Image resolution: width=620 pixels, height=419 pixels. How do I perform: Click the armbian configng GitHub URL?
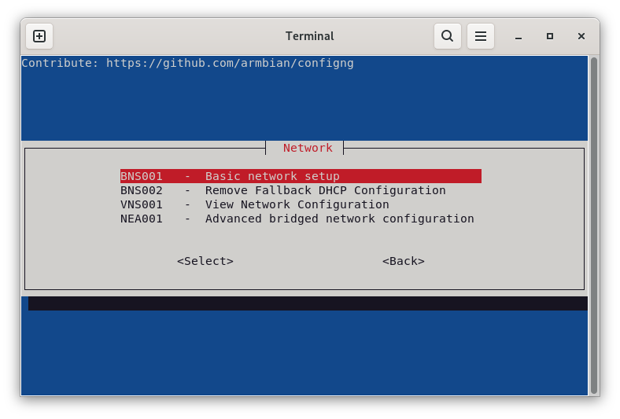(230, 63)
